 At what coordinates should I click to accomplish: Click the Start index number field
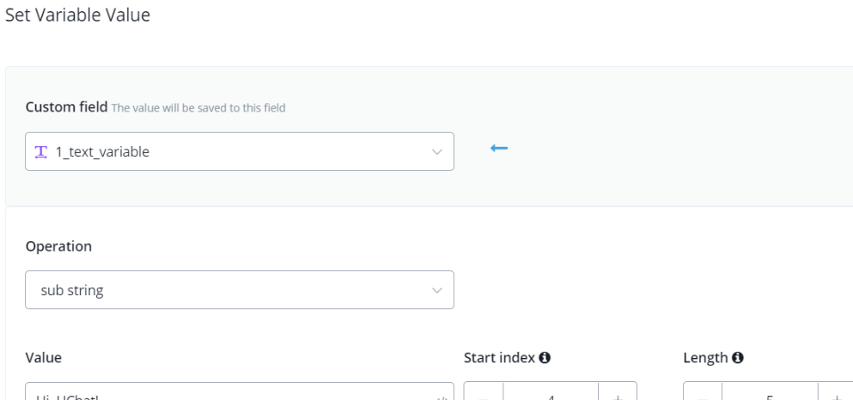550,394
